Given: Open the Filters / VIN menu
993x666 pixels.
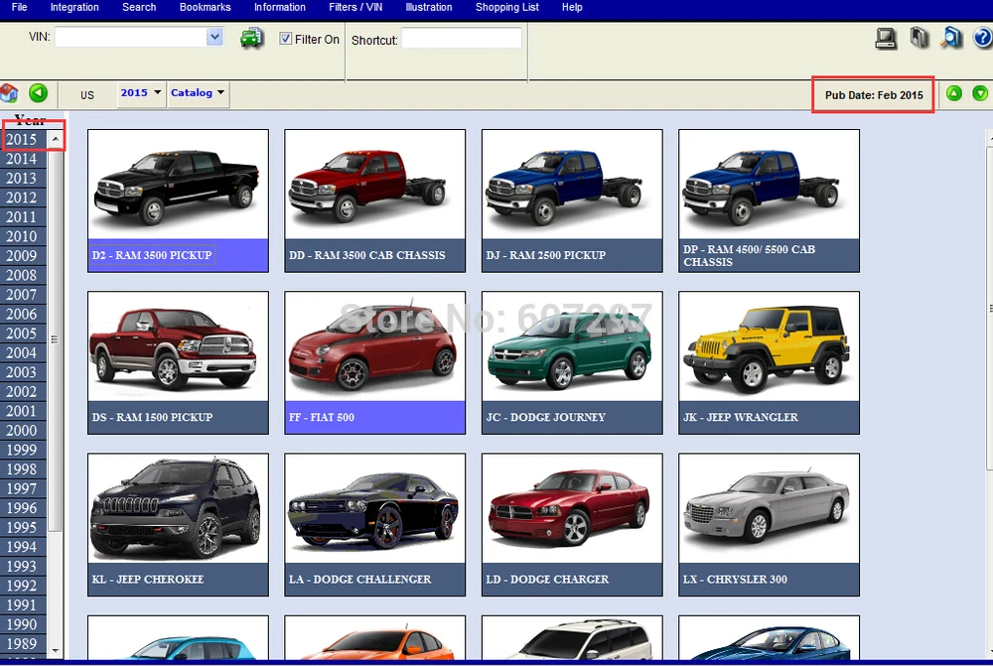Looking at the screenshot, I should coord(355,7).
